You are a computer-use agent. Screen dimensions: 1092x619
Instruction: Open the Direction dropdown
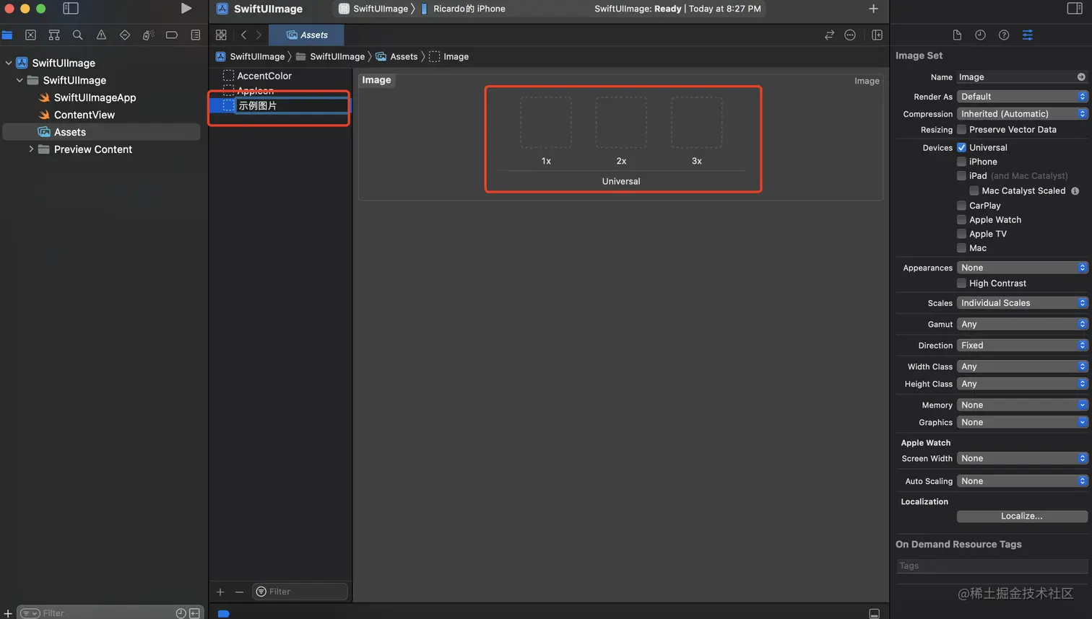point(1022,346)
